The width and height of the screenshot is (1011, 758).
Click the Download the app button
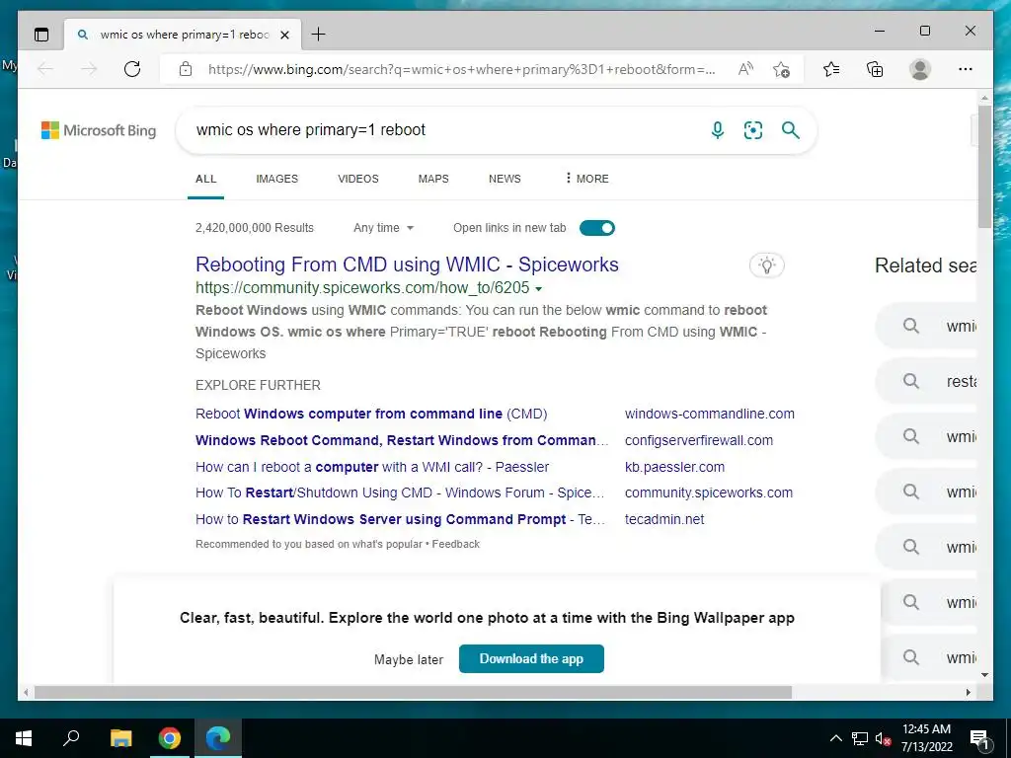tap(531, 658)
